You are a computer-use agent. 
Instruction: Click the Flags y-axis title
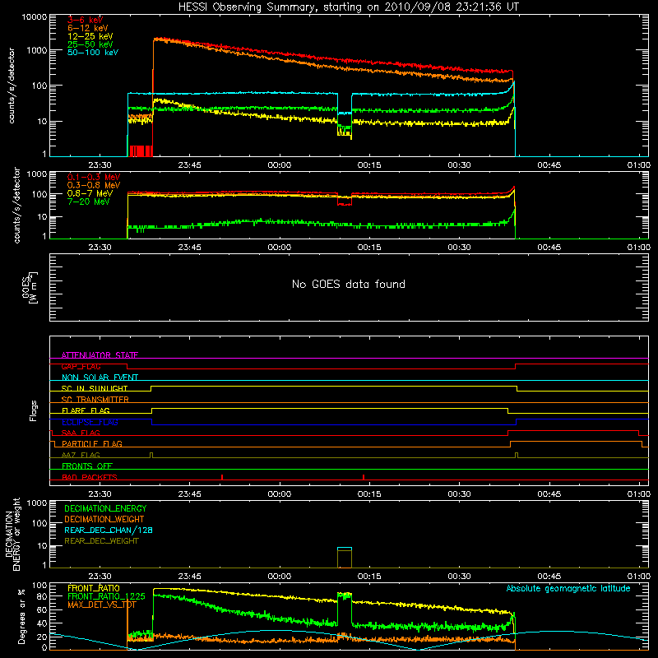click(x=33, y=410)
